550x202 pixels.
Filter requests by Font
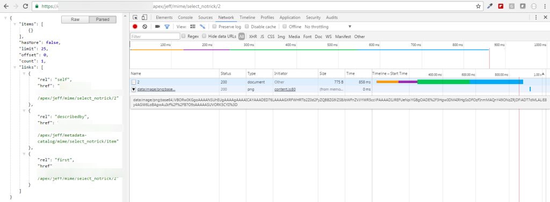coord(307,36)
